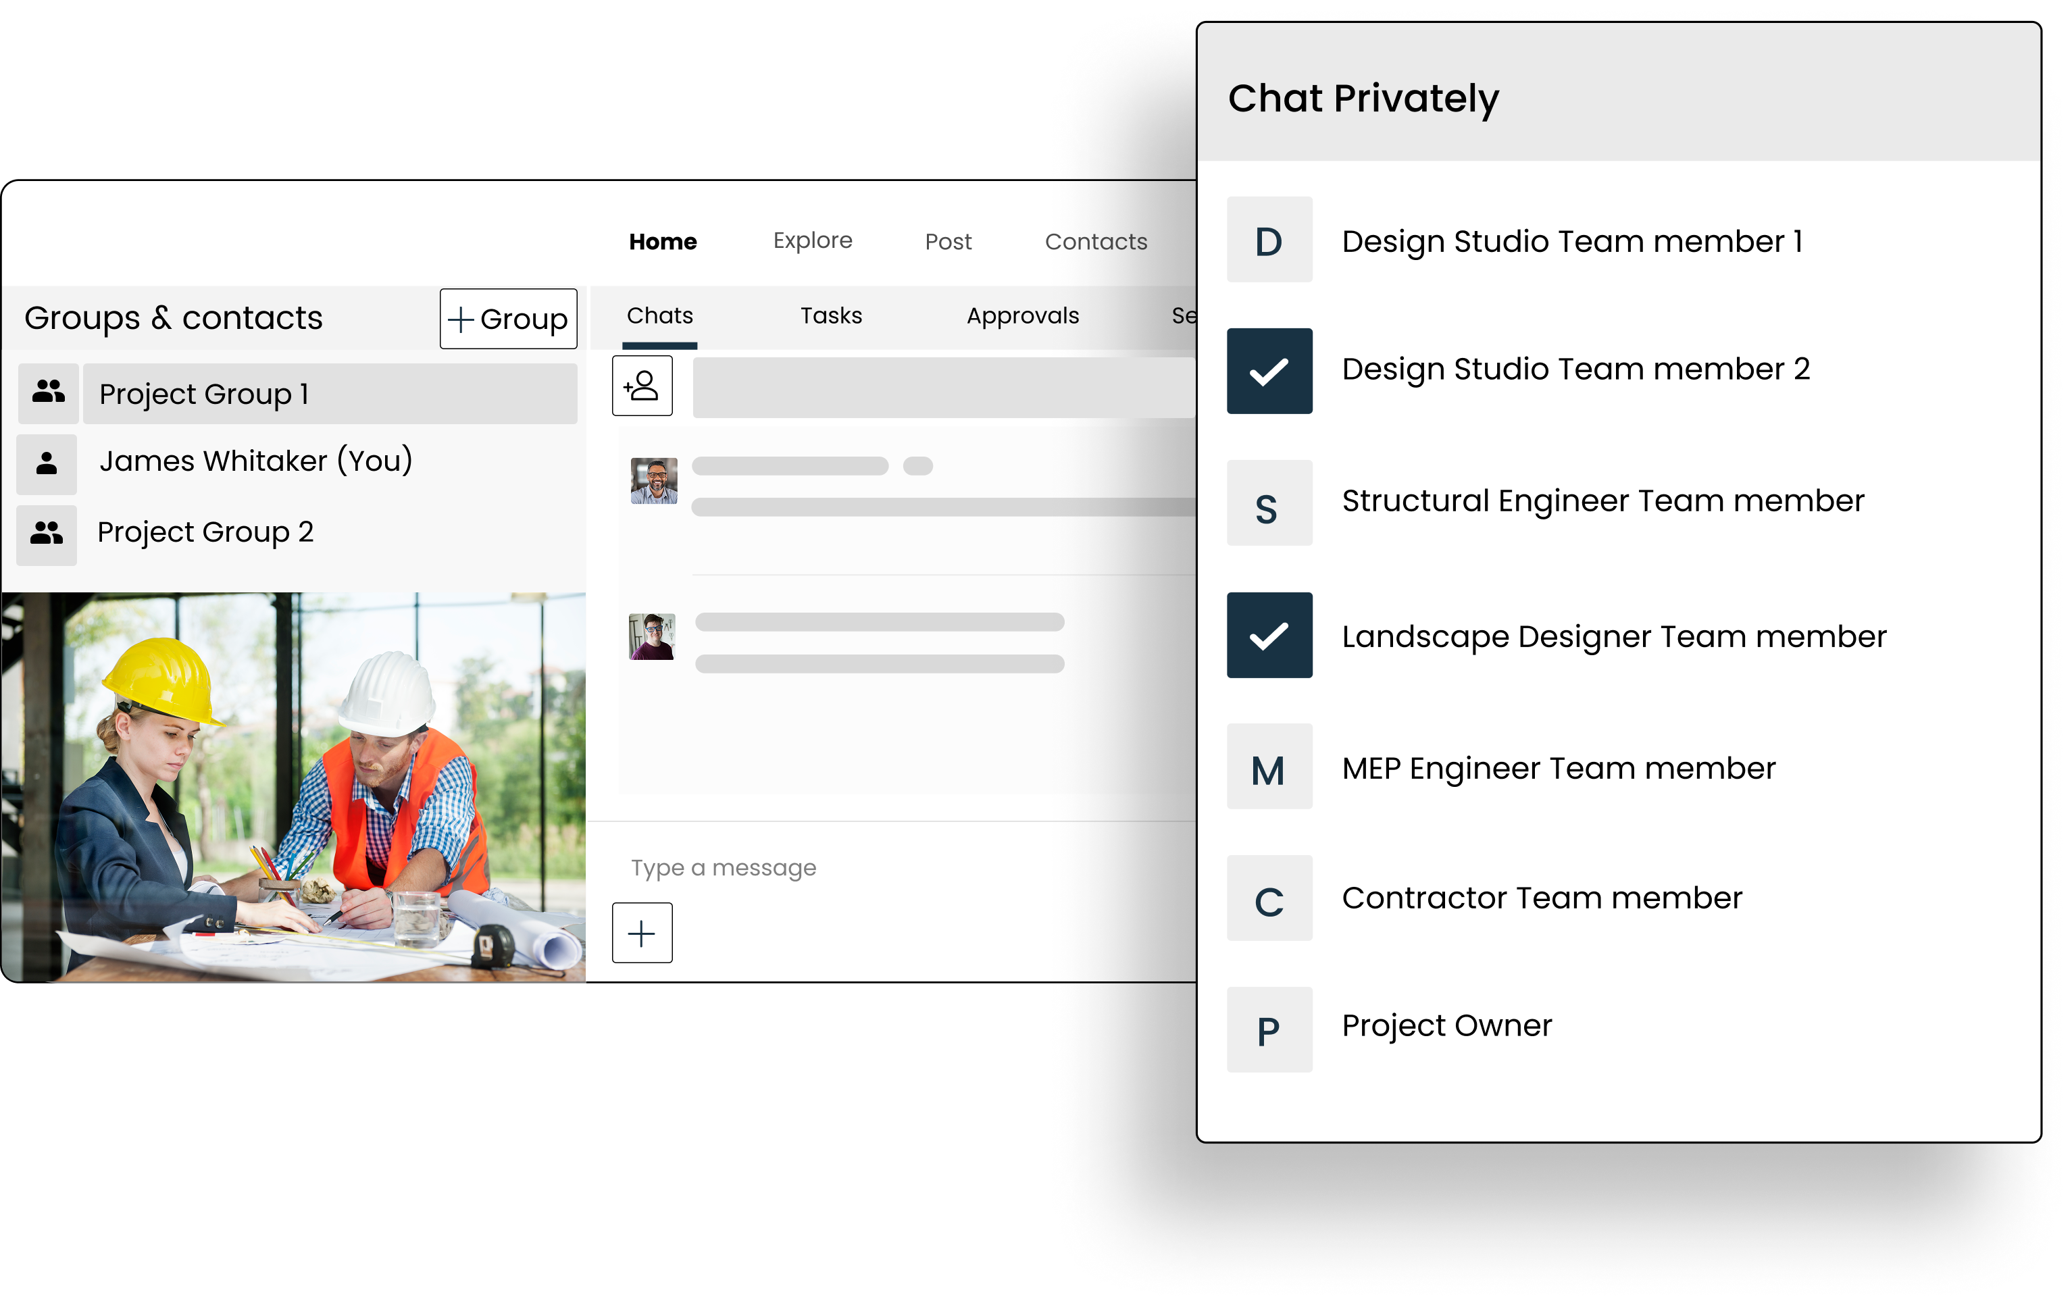Click the MEP Engineer Team member avatar tile
Viewport: 2072px width, 1307px height.
[x=1268, y=767]
